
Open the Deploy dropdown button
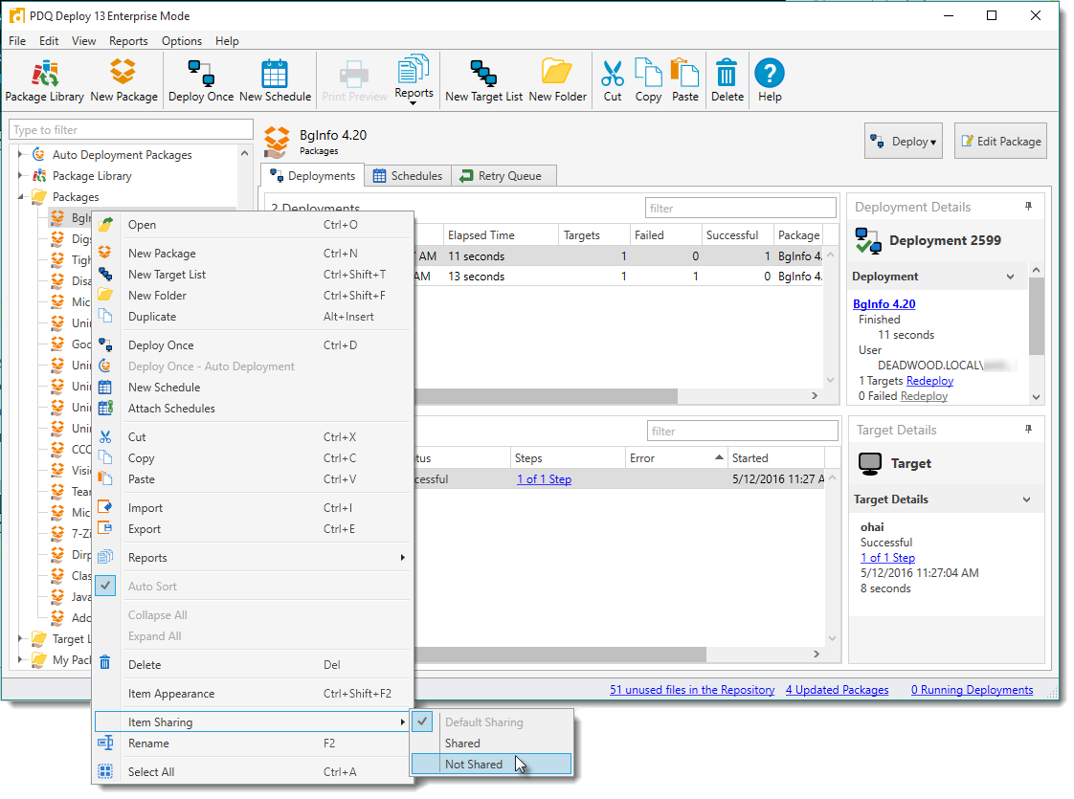pyautogui.click(x=904, y=142)
